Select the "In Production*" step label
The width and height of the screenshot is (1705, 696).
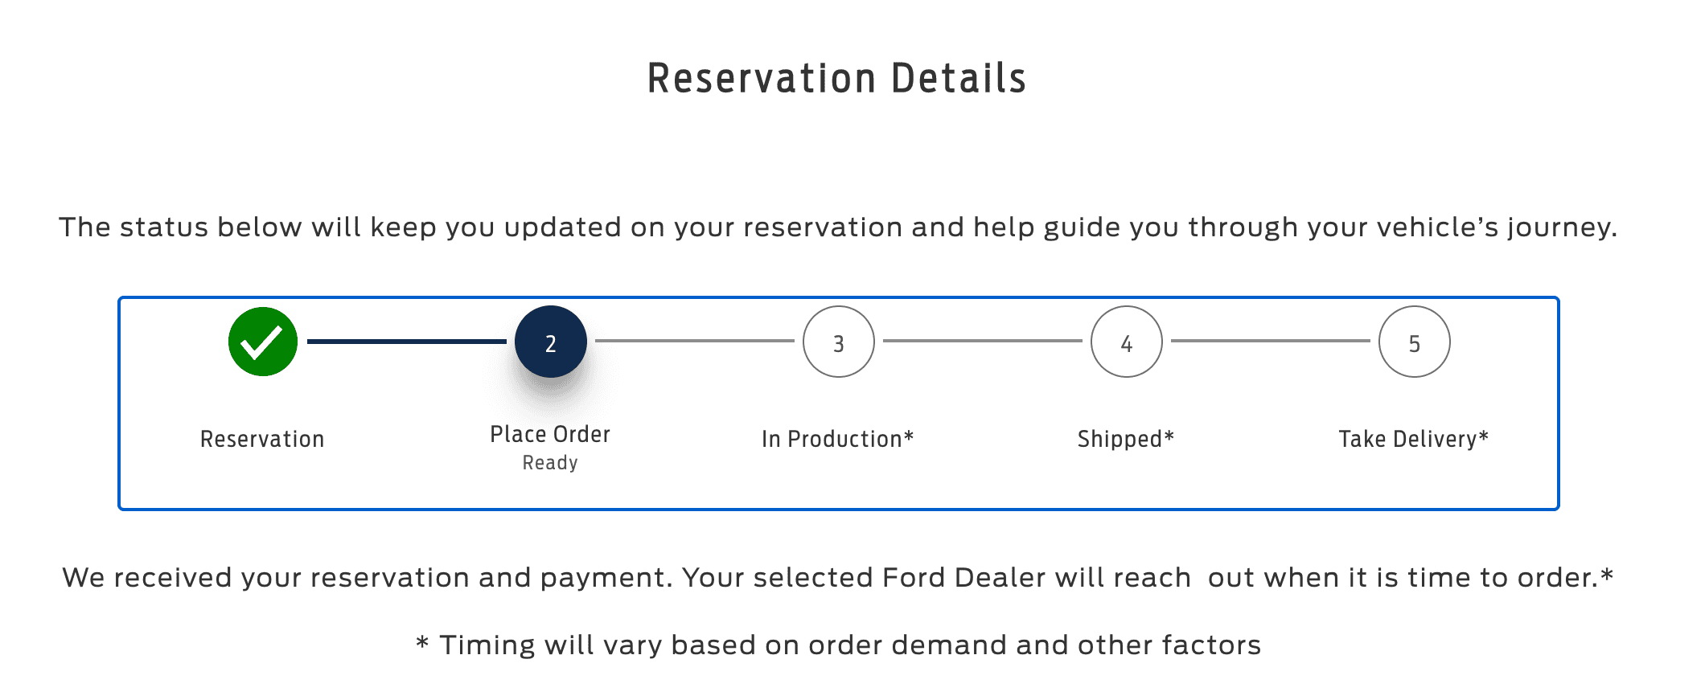[x=838, y=439]
